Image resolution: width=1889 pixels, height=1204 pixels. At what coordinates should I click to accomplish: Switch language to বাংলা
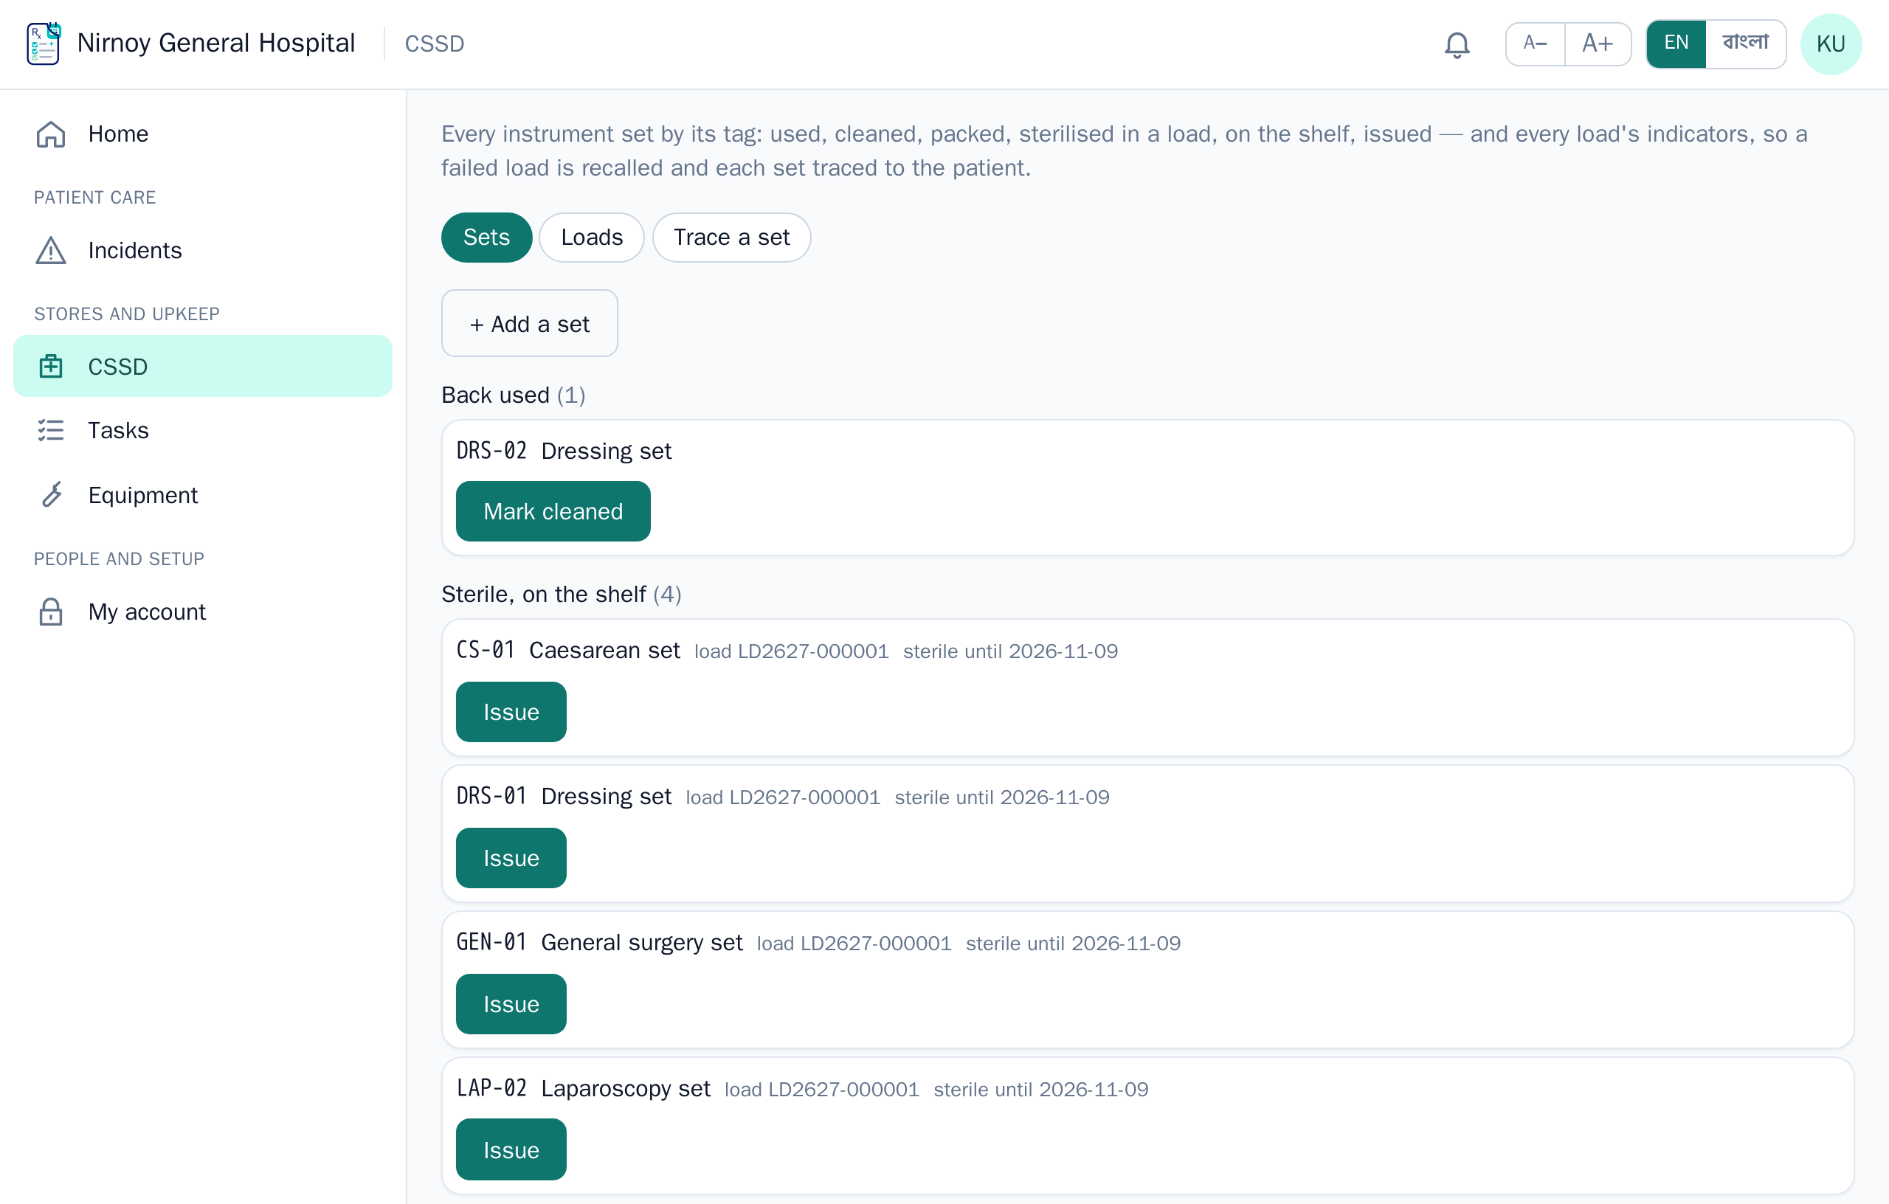(1744, 43)
